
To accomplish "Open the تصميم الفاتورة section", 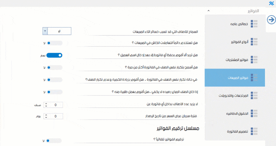I will click(235, 131).
